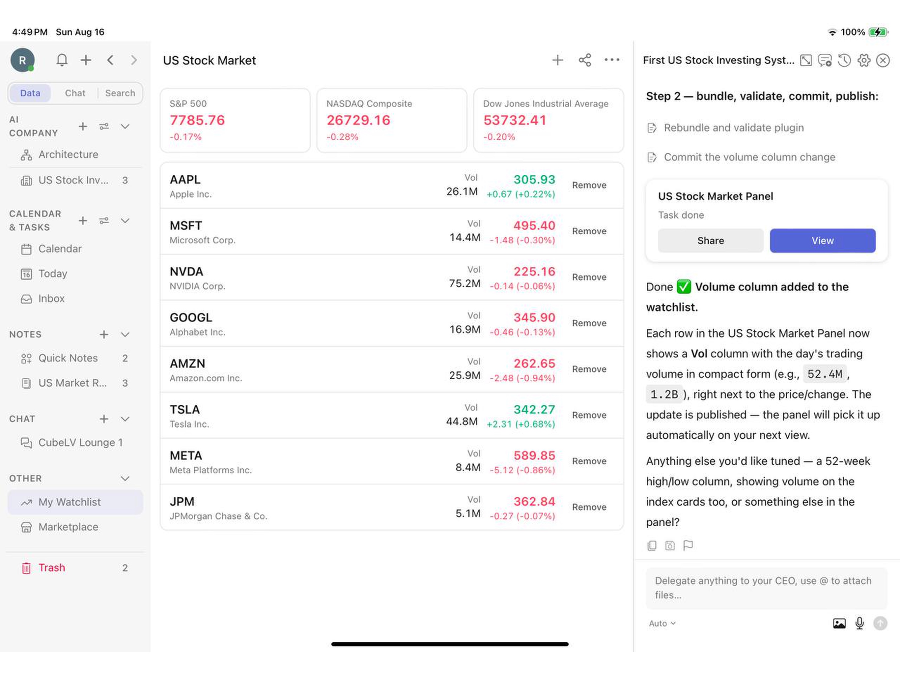Open chat history clock icon
The image size is (900, 675).
coord(844,60)
